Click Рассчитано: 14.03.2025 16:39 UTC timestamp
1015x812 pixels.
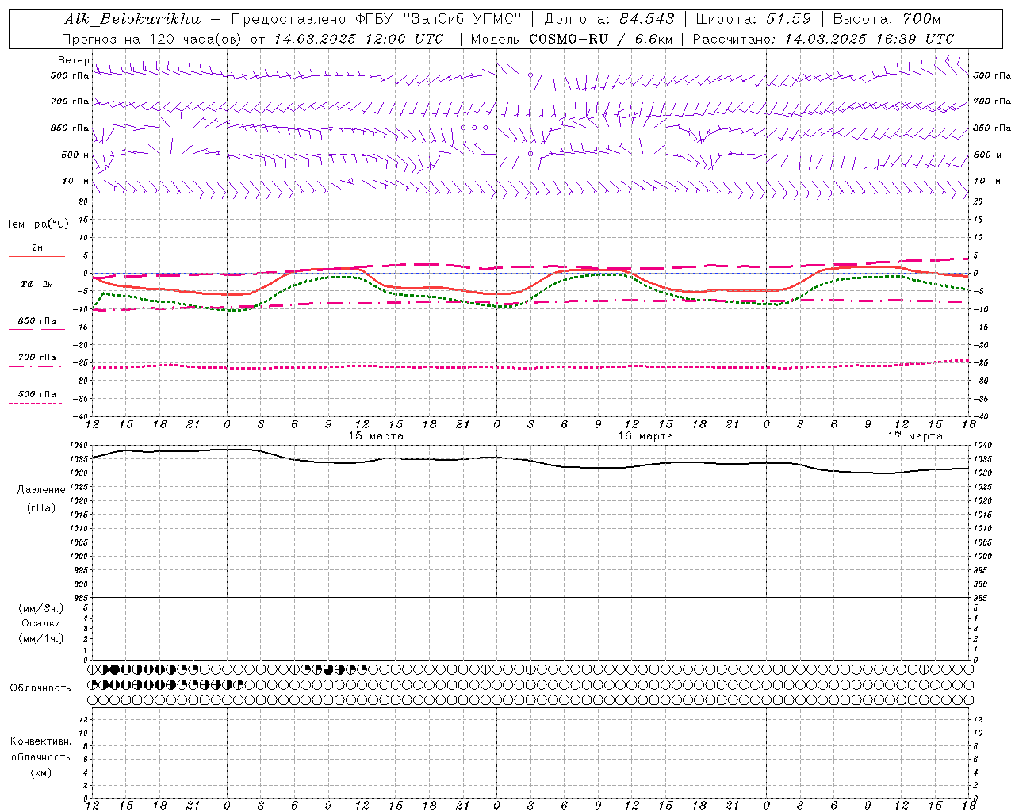coord(823,39)
